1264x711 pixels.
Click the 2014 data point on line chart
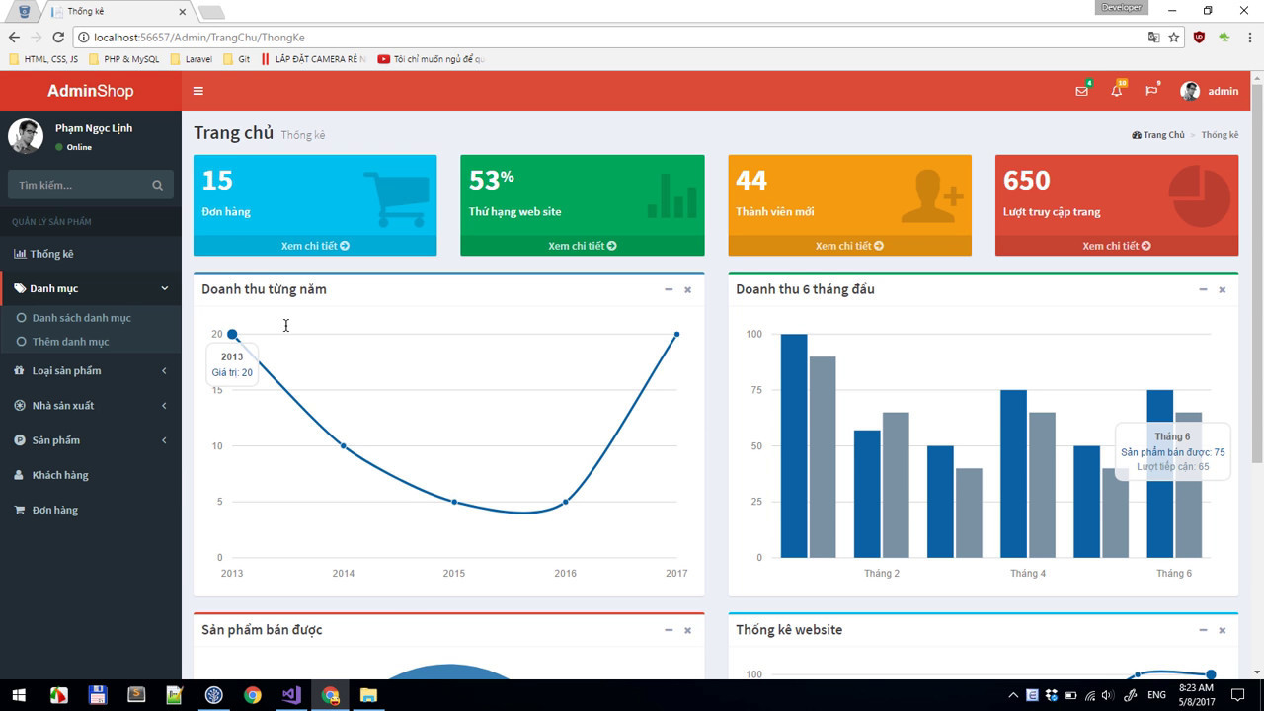[x=343, y=446]
